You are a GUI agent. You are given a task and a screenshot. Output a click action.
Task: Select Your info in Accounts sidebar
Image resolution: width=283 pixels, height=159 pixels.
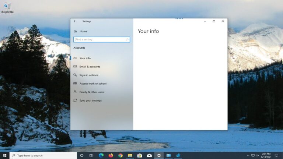point(85,58)
